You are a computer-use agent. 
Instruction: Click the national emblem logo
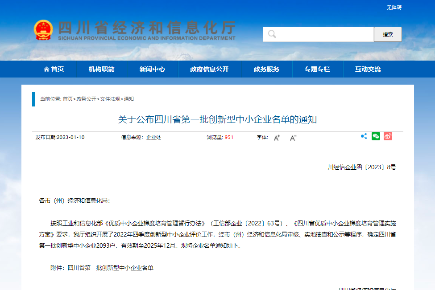click(x=43, y=30)
